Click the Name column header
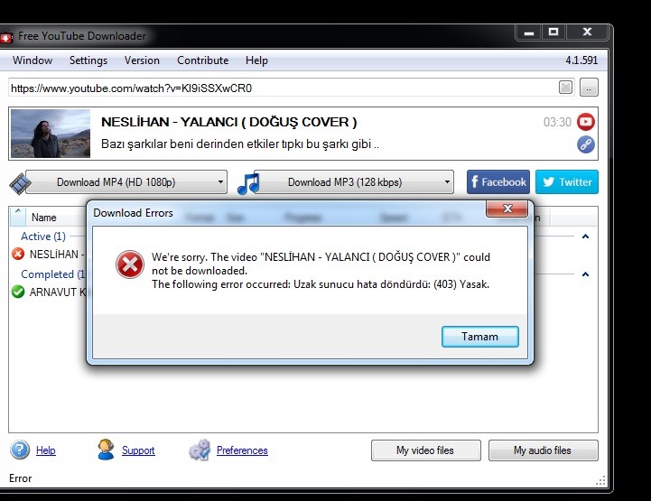Screen dimensions: 651x501 pyautogui.click(x=44, y=218)
